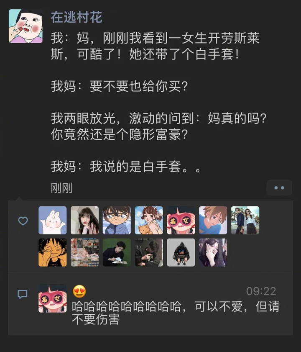This screenshot has height=352, width=301.
Task: Open Conan with glasses avatar
Action: pos(117,220)
